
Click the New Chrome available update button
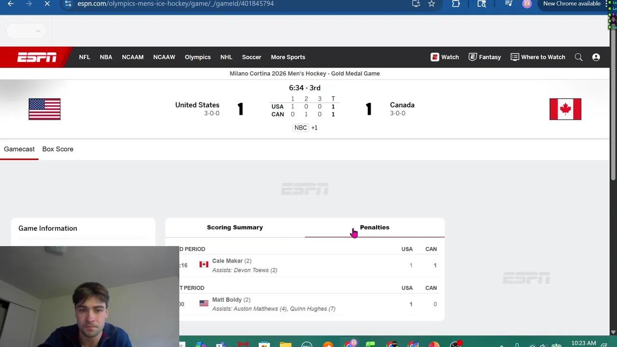click(x=572, y=3)
